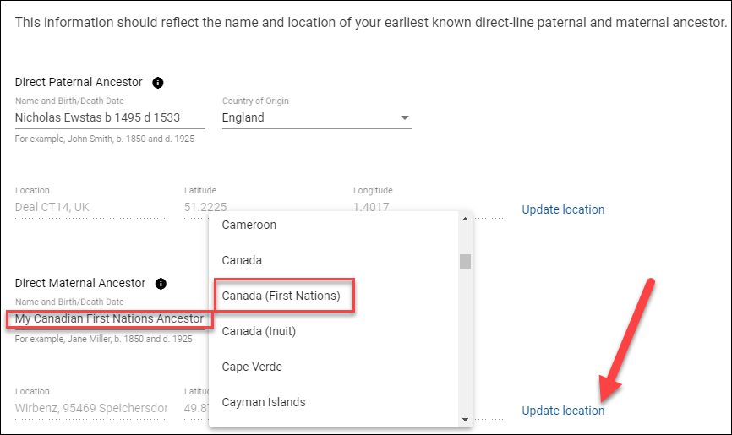Click the Jane Miller example hint text
The width and height of the screenshot is (732, 435).
click(x=104, y=339)
